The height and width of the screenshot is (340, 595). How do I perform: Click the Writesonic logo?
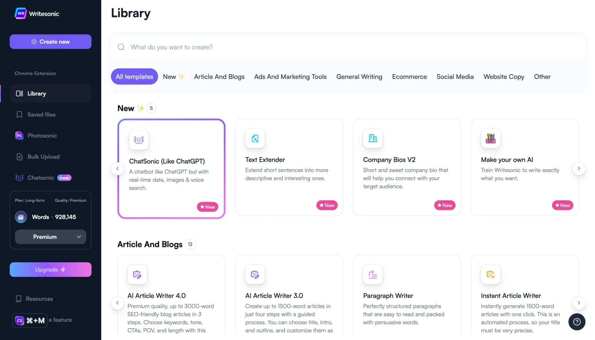(x=36, y=13)
